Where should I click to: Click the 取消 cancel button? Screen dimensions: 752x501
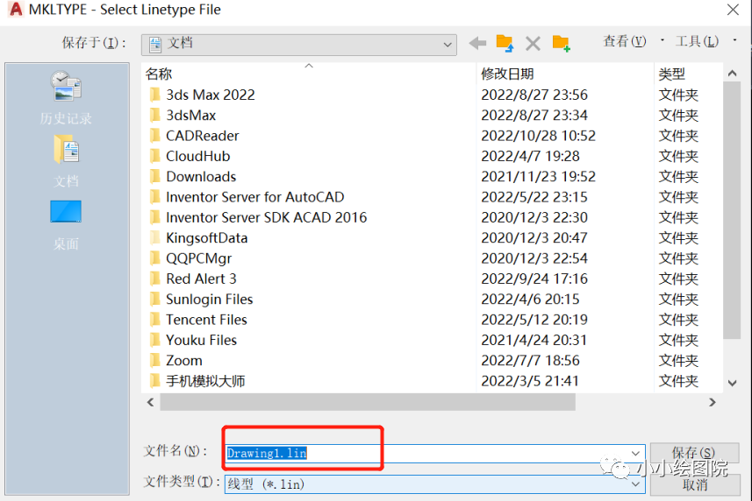click(x=695, y=484)
